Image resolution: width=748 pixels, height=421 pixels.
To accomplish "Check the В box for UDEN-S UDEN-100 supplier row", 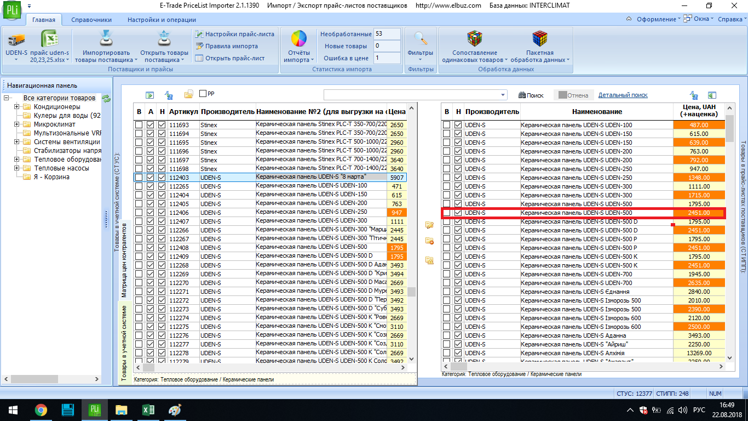I will (447, 125).
